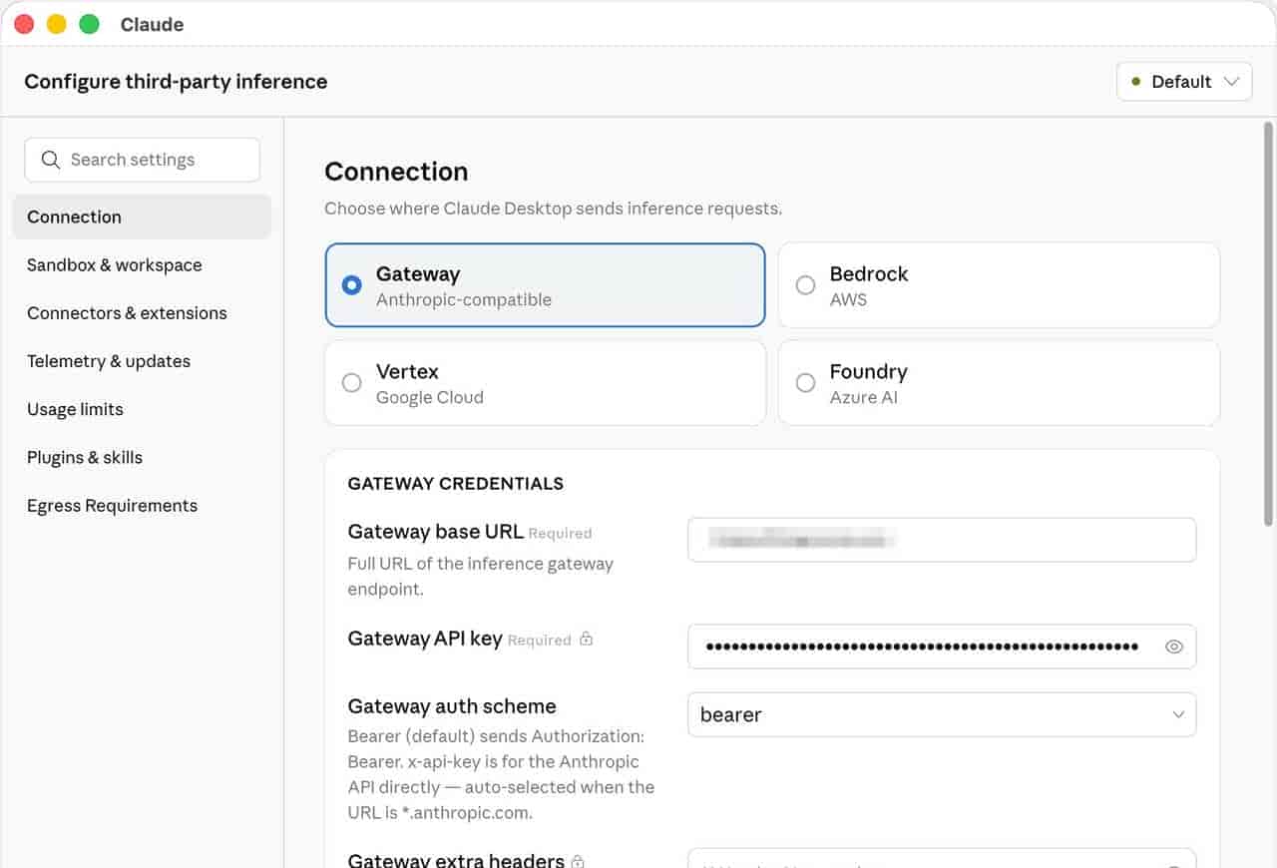1277x868 pixels.
Task: Click the "Gateway auth scheme" label
Action: (x=452, y=706)
